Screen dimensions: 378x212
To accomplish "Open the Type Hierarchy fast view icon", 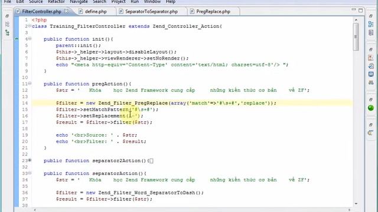I will tap(7, 33).
